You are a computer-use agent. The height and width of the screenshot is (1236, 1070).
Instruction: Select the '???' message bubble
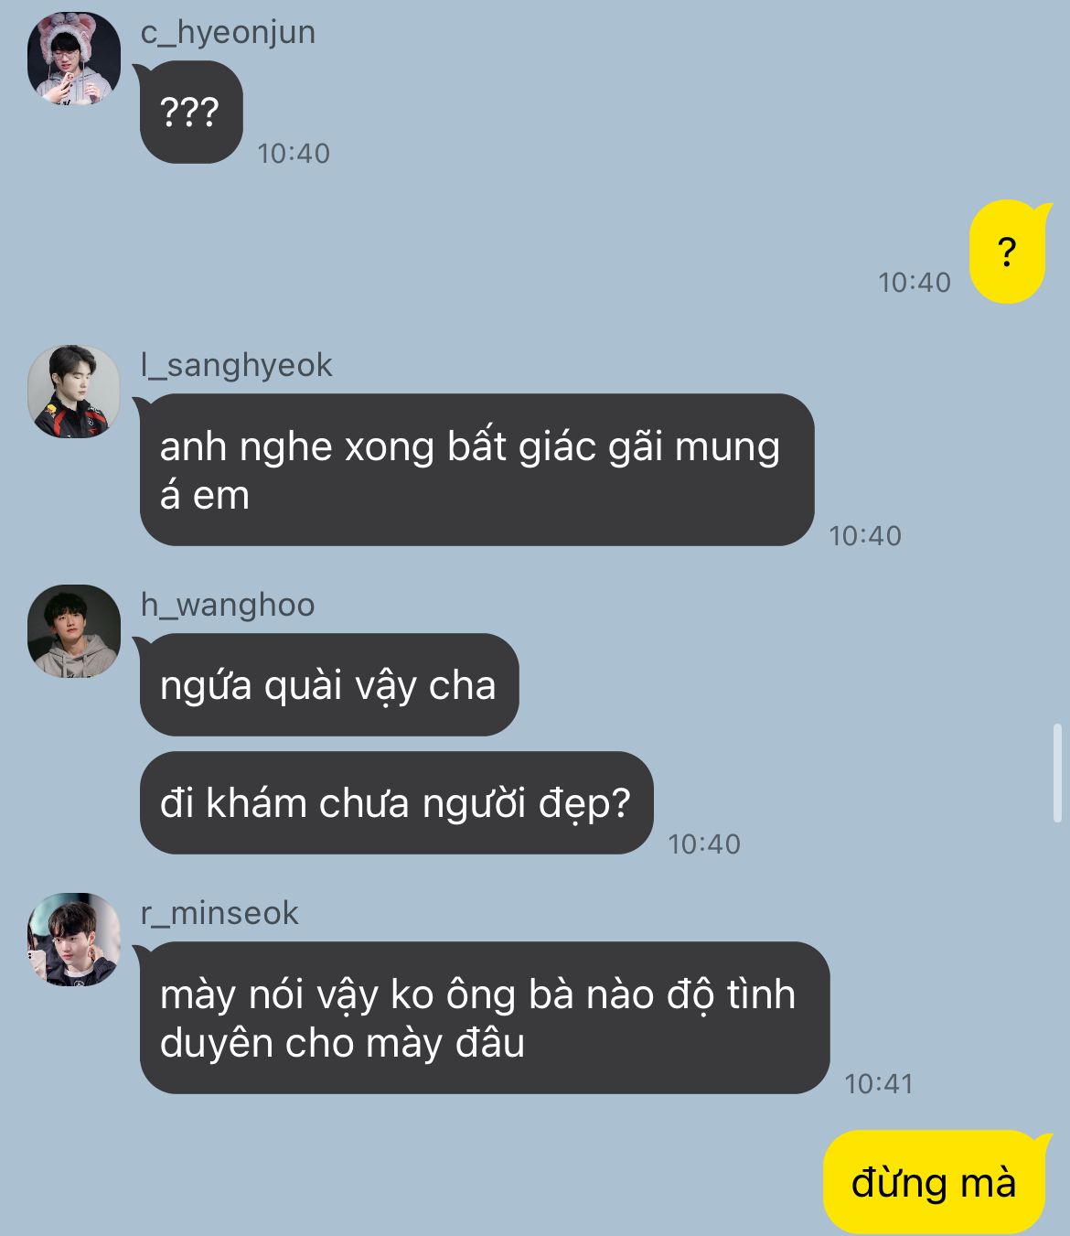[x=190, y=113]
